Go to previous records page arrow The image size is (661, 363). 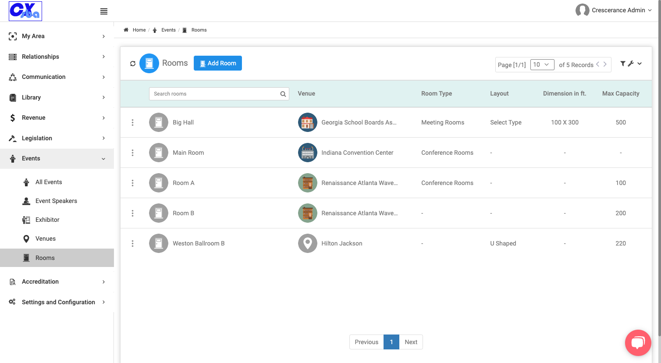597,64
